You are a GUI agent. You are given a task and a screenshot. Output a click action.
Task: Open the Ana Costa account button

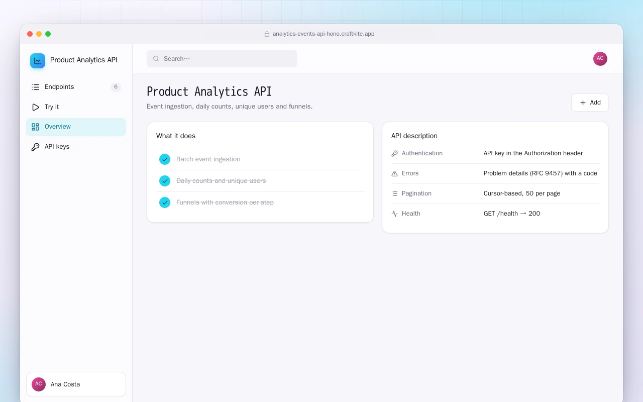tap(76, 384)
